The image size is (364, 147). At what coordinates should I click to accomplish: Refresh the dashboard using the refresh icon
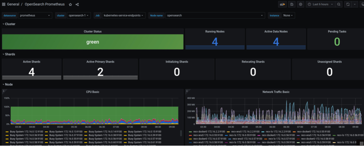click(x=348, y=4)
